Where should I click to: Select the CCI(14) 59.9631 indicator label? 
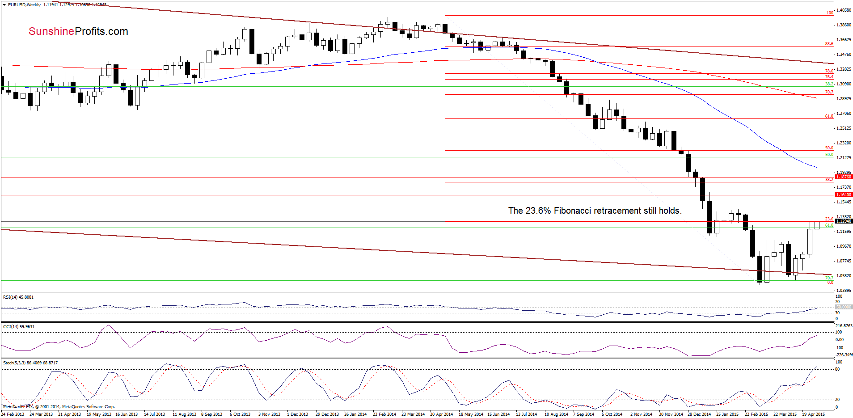(18, 327)
